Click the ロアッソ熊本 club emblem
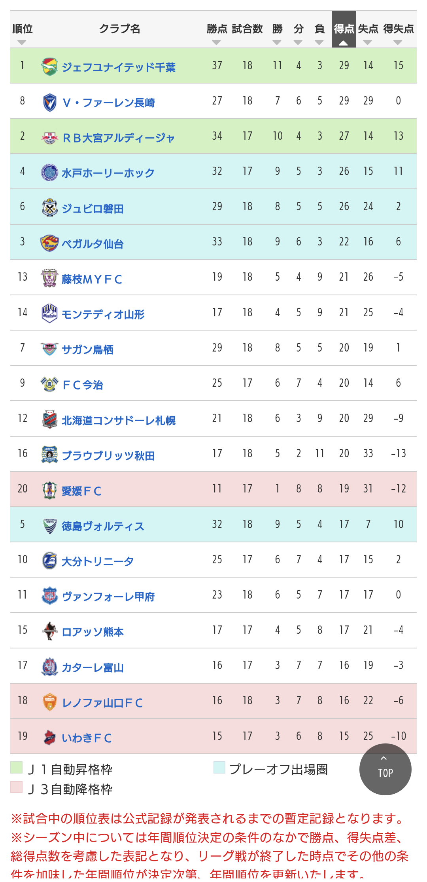The width and height of the screenshot is (427, 882). [x=49, y=631]
